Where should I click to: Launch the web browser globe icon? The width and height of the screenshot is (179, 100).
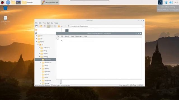[x=8, y=2]
